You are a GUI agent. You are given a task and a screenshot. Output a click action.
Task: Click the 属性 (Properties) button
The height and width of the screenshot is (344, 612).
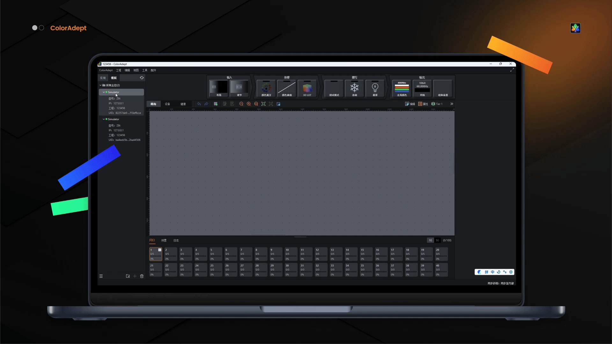pyautogui.click(x=423, y=104)
